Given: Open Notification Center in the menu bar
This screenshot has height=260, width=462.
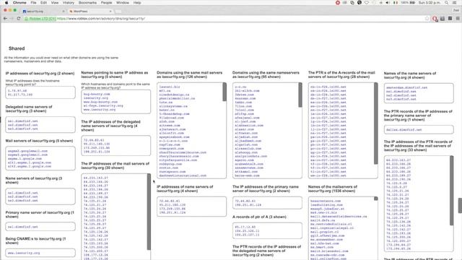Looking at the screenshot, I should [x=456, y=3].
